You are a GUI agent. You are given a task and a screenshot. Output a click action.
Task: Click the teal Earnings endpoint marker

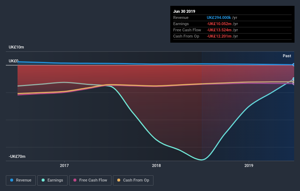coord(294,79)
